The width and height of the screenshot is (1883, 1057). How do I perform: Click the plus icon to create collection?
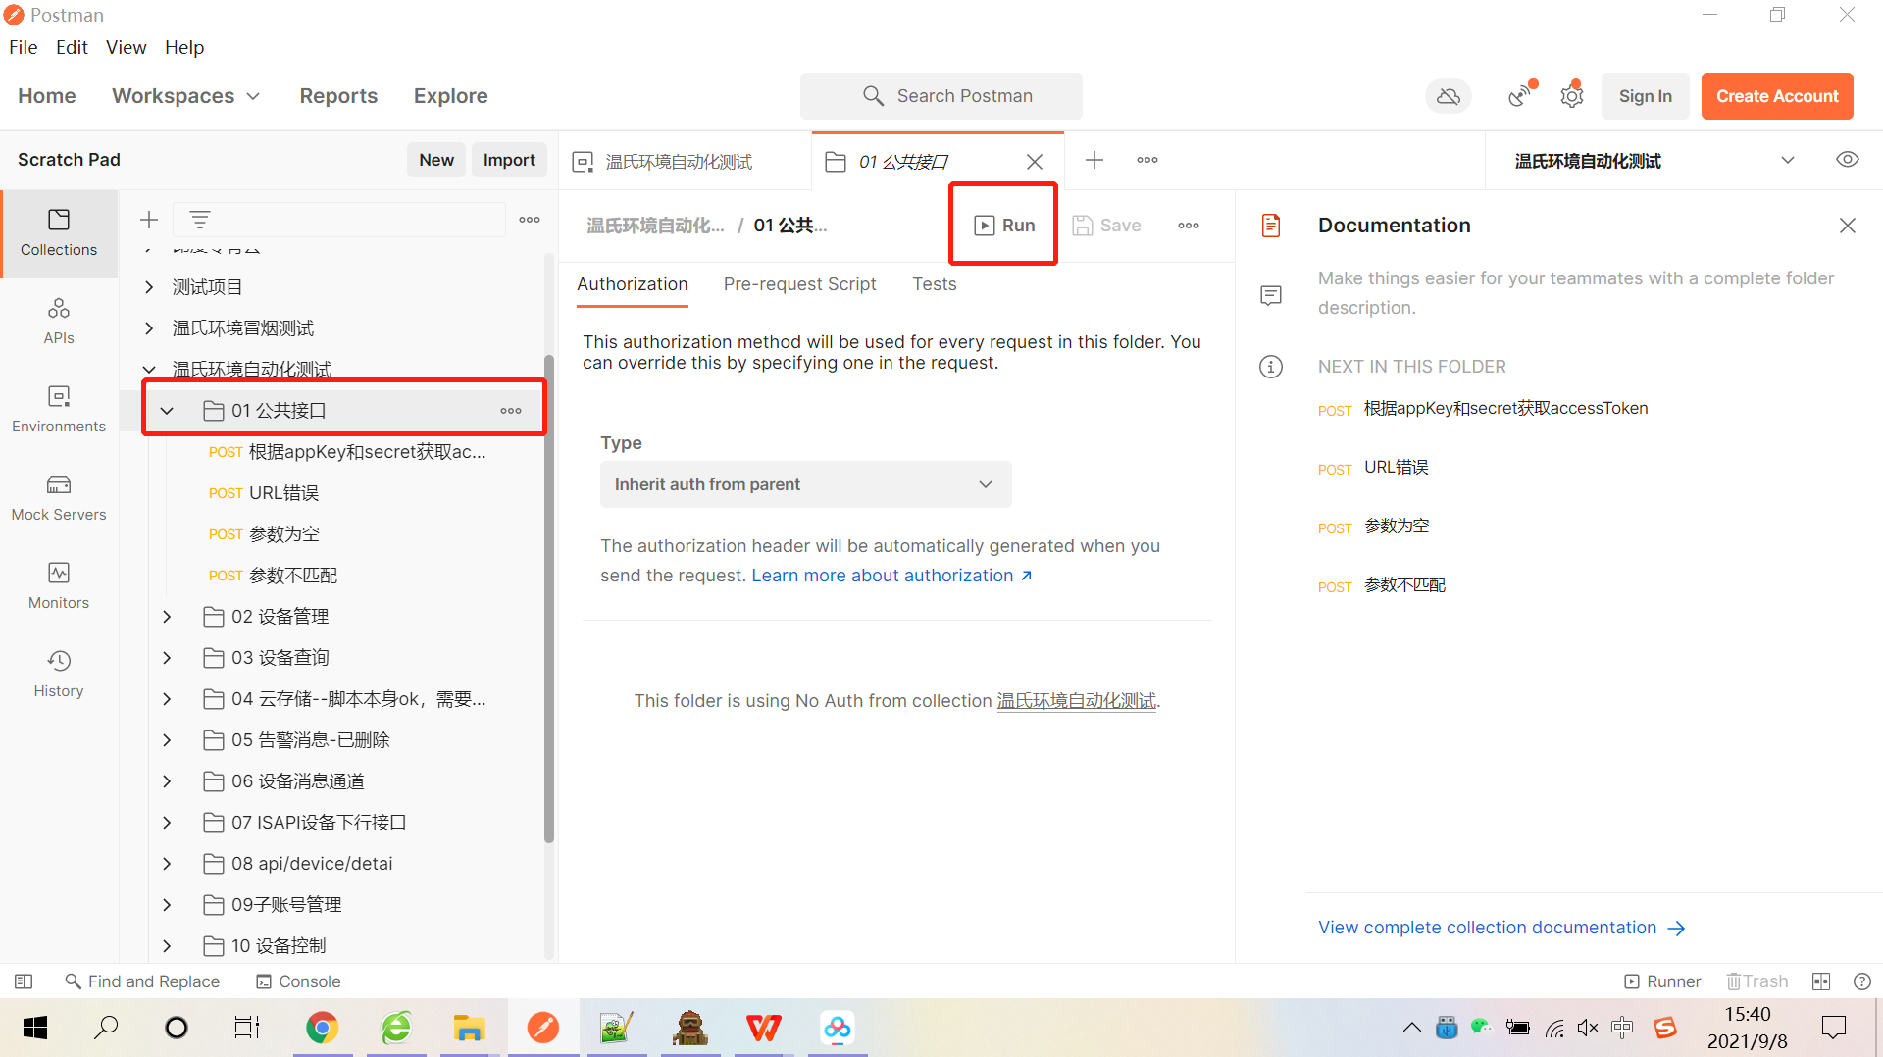[149, 220]
